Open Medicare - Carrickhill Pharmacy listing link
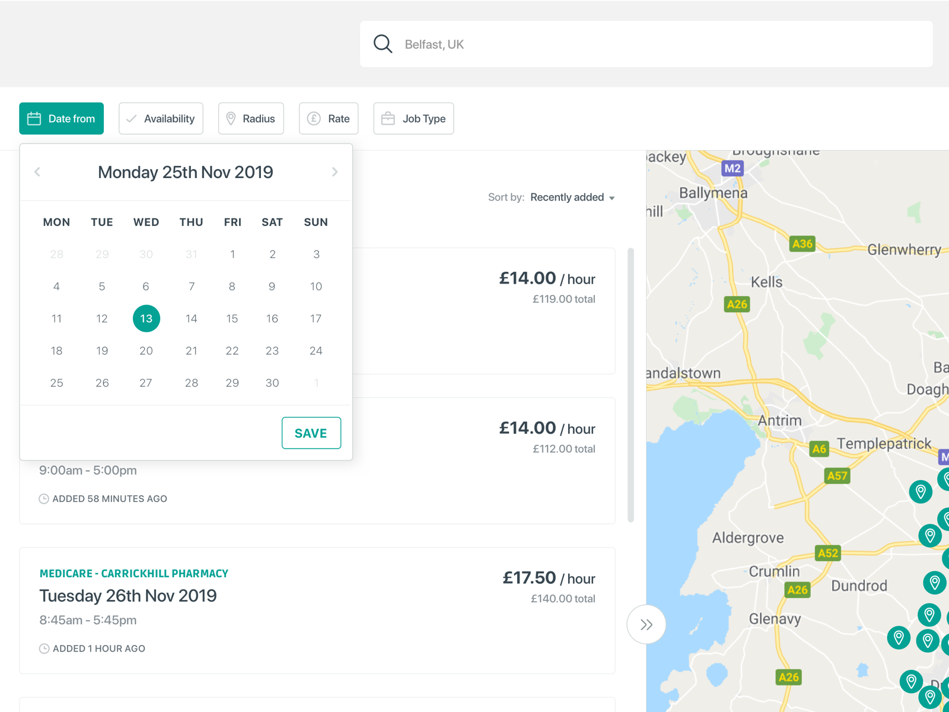This screenshot has width=949, height=712. coord(134,574)
